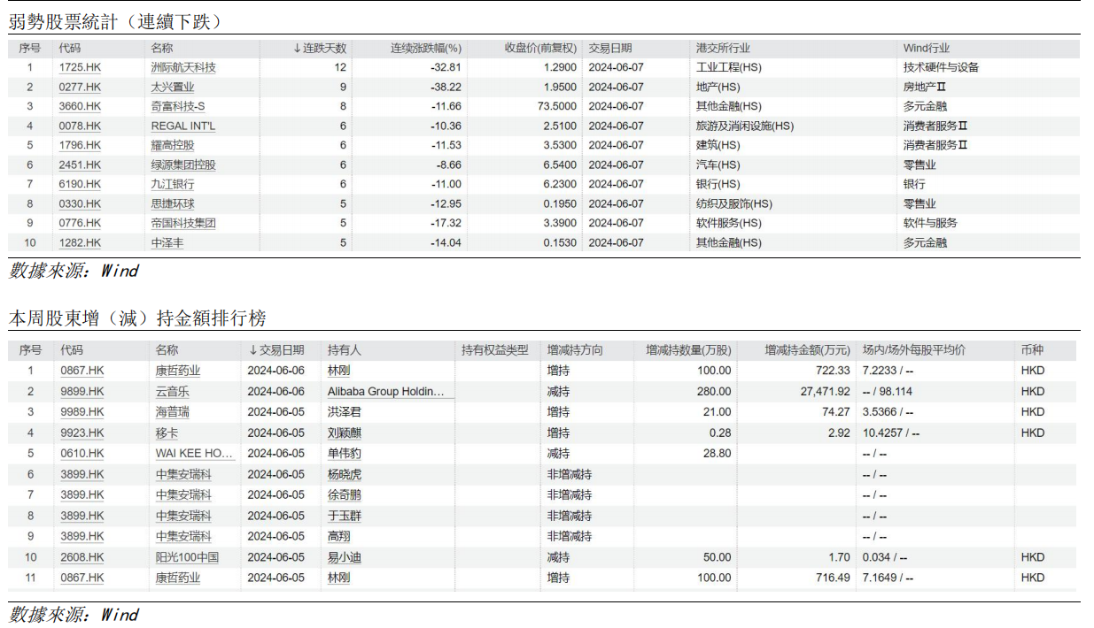
Task: Select average price cell 7.2233 / --
Action: 888,371
